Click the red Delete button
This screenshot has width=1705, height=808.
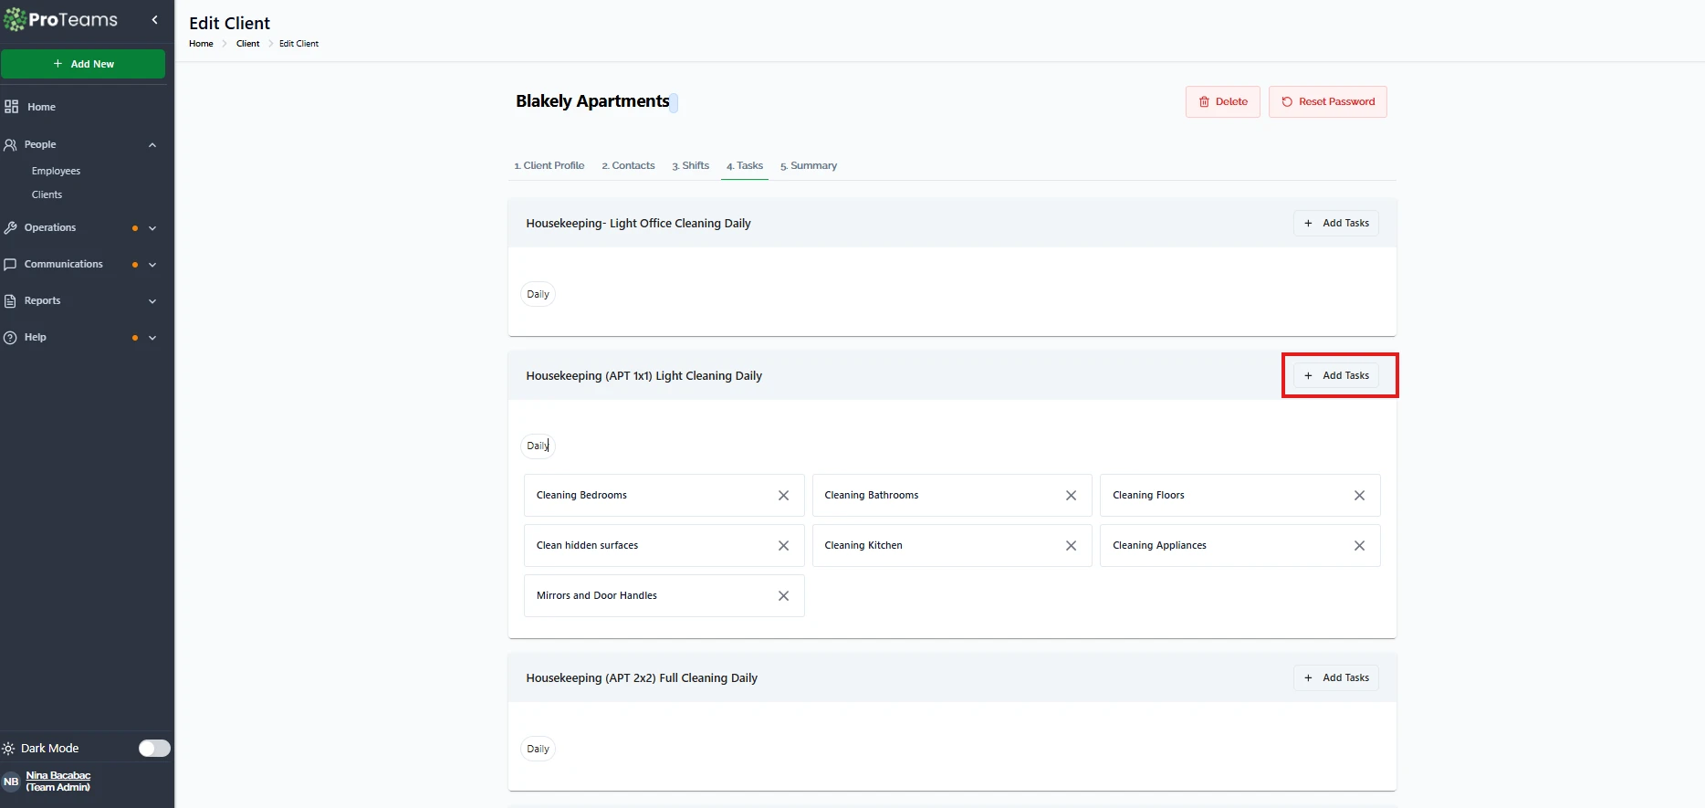1222,102
